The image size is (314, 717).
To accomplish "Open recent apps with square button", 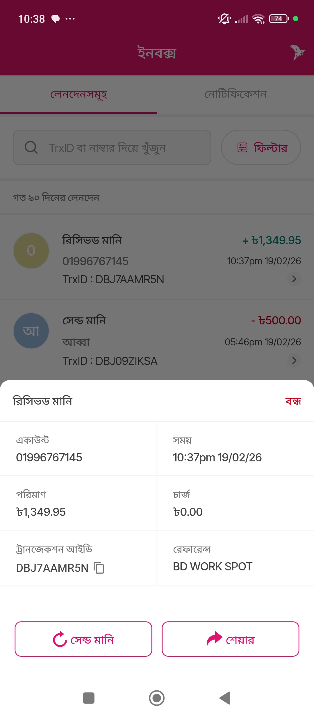I will point(89,698).
